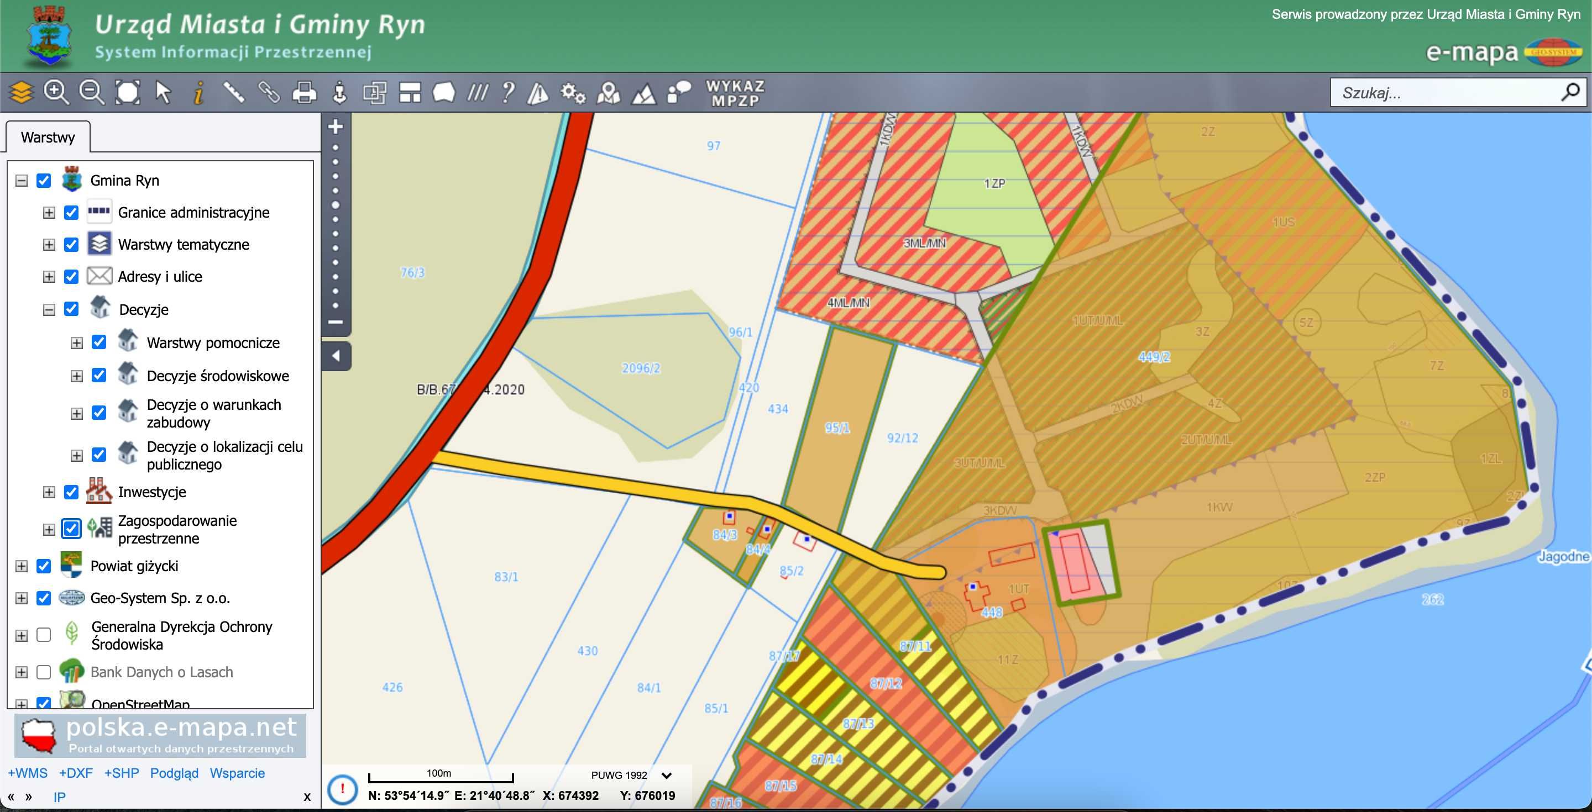The width and height of the screenshot is (1592, 812).
Task: Click the Podgląd link
Action: click(174, 773)
